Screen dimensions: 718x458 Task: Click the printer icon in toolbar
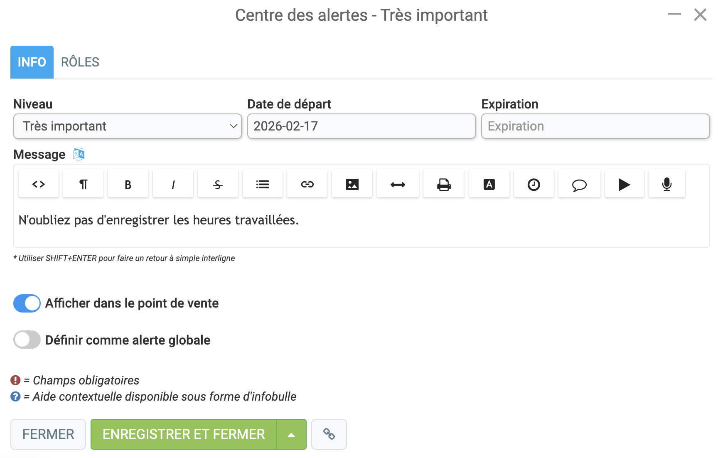click(444, 184)
